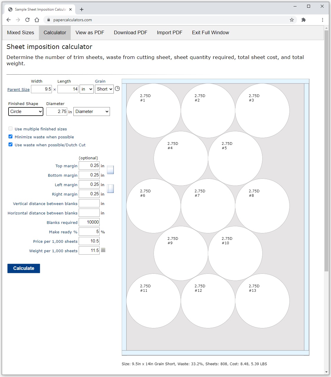331x377 pixels.
Task: Toggle Use waste when possible/Dutch Cut
Action: 11,145
